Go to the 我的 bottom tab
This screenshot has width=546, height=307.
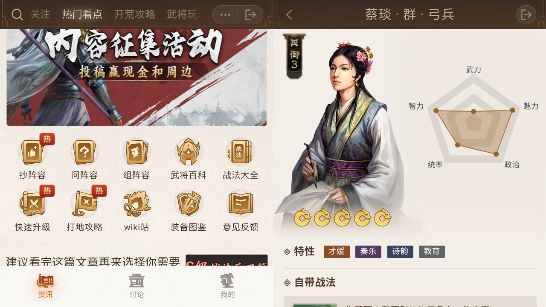228,287
